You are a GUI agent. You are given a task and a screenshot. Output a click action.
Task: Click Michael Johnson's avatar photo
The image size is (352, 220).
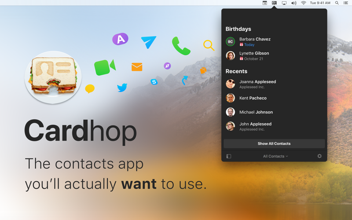[x=230, y=112]
